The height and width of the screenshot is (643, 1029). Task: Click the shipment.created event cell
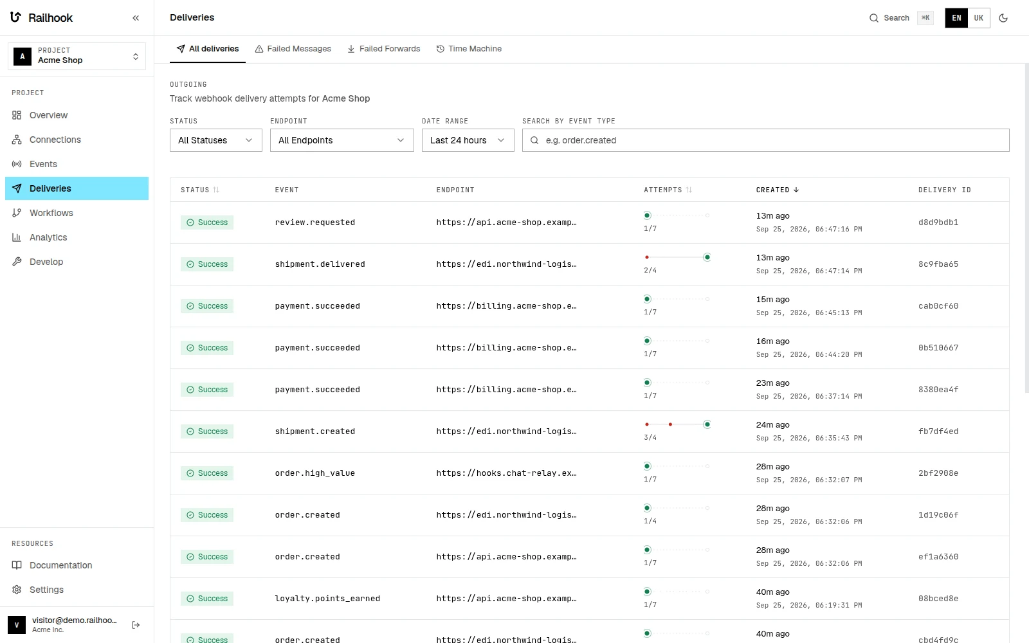tap(315, 431)
